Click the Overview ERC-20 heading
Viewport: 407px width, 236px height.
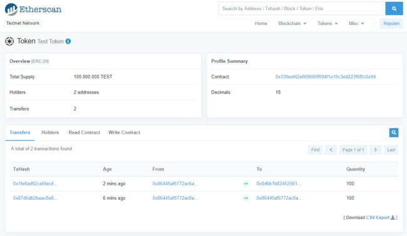pos(29,61)
